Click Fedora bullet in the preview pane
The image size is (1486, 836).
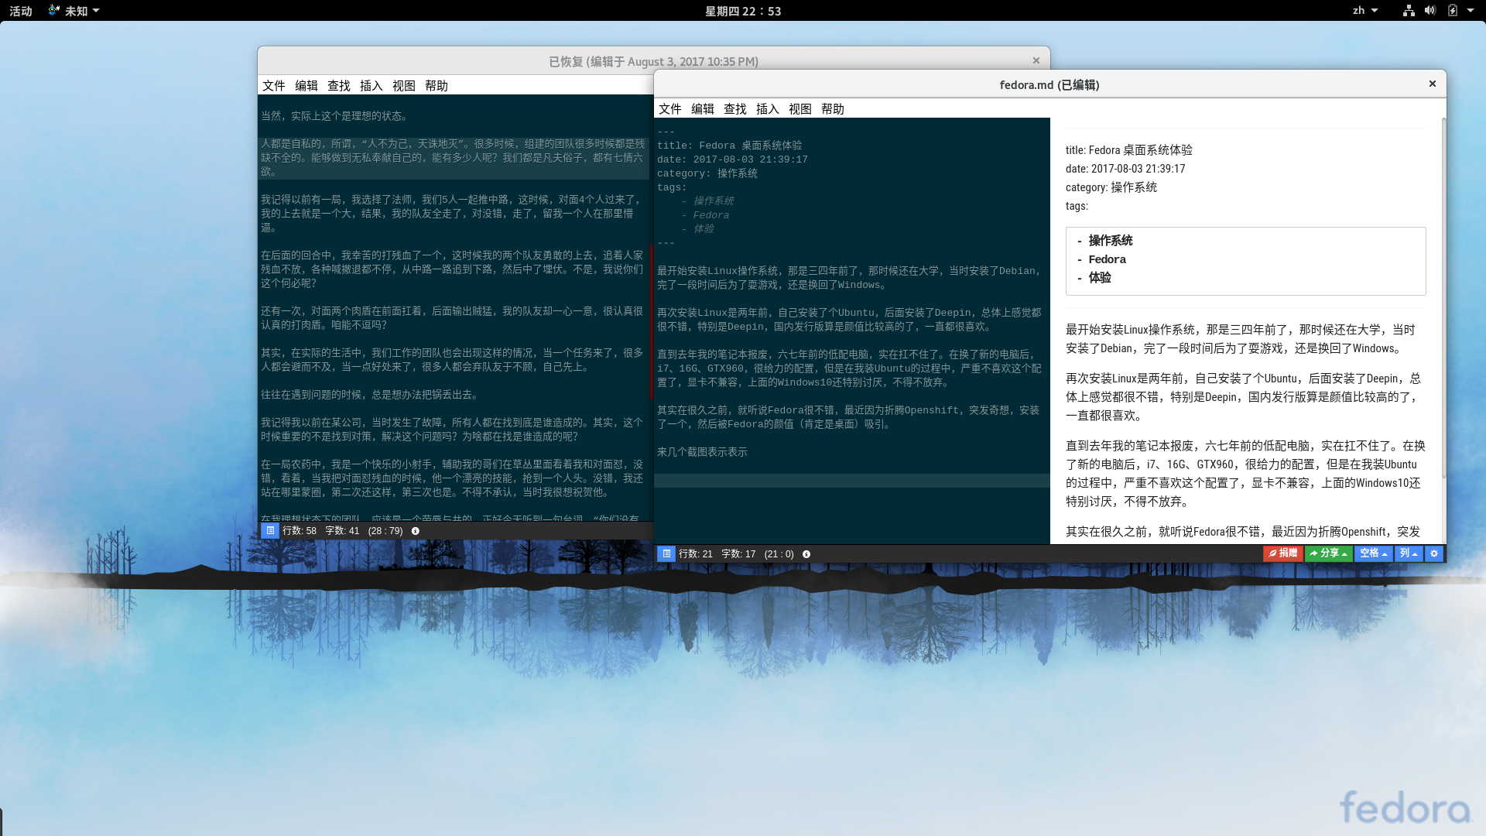(x=1108, y=259)
